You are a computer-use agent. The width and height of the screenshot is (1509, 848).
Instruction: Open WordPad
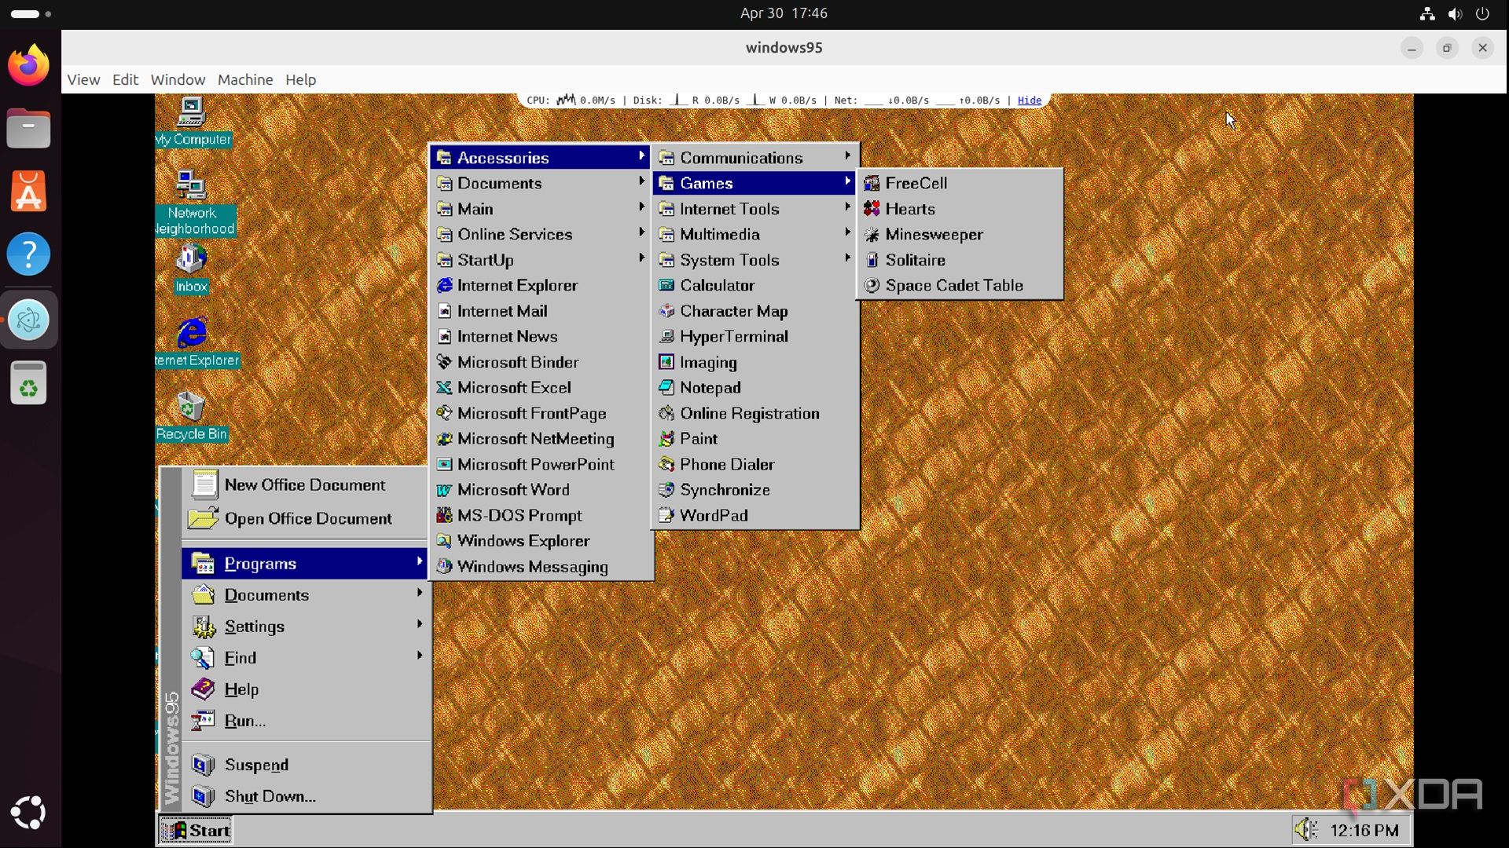coord(755,516)
